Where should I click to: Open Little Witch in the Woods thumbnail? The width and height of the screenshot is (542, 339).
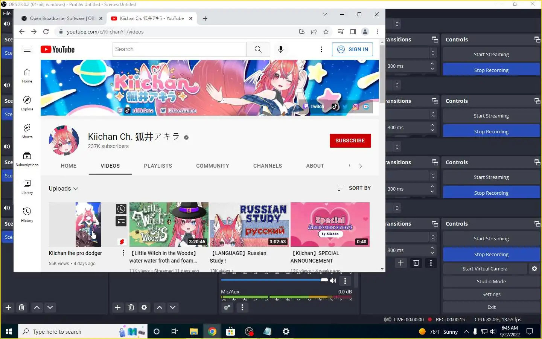[169, 224]
